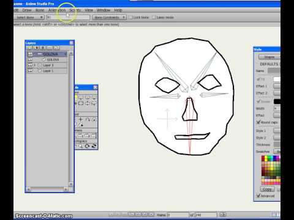Open the Window menu
Viewport: 294px width, 220px height.
pyautogui.click(x=104, y=10)
